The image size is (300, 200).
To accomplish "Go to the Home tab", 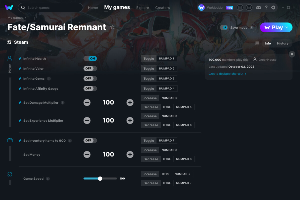I will point(93,8).
